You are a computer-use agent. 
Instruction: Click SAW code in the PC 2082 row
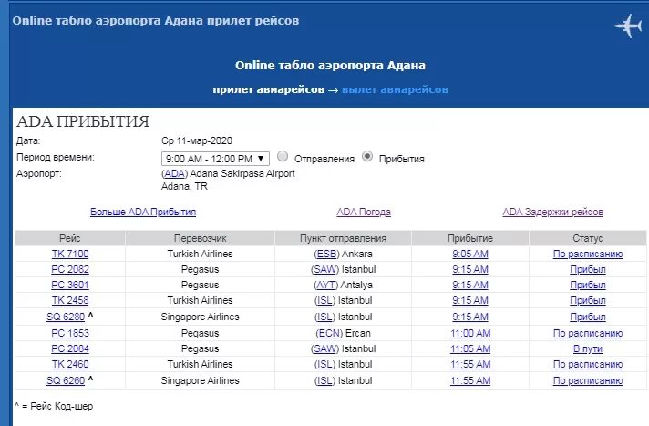(324, 269)
